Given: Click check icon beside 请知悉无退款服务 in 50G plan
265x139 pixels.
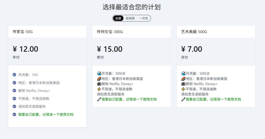Looking at the screenshot, I should coord(14,107).
